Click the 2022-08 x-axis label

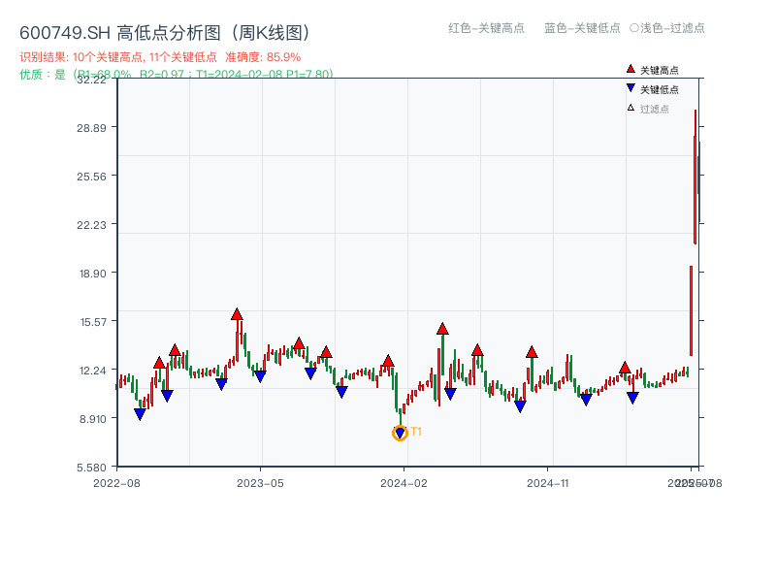pyautogui.click(x=116, y=483)
